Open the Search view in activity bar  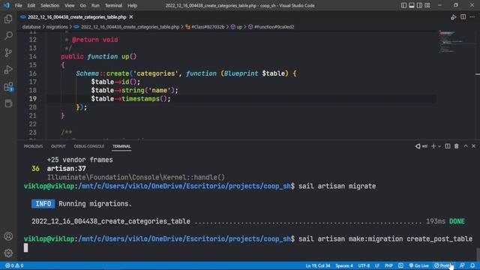[x=8, y=35]
